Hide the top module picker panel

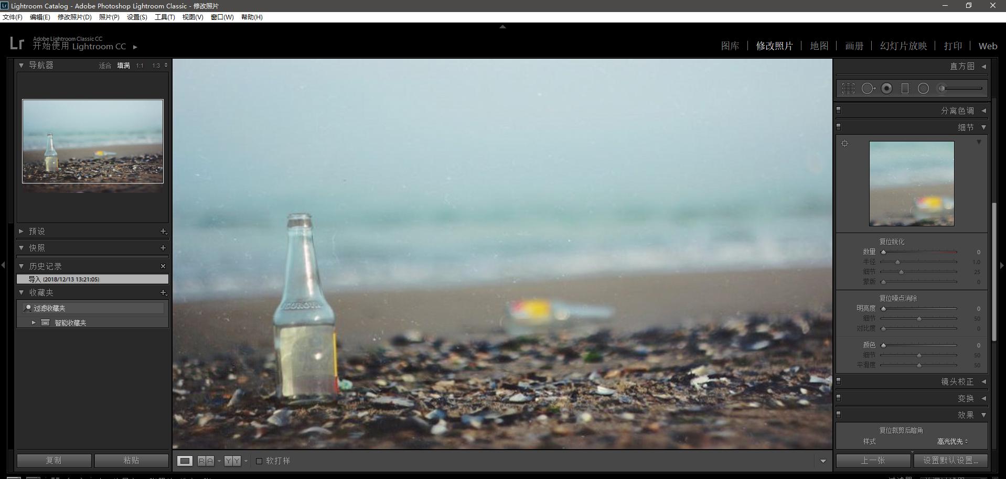pos(502,26)
